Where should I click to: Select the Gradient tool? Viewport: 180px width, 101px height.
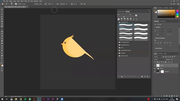(x=2, y=39)
